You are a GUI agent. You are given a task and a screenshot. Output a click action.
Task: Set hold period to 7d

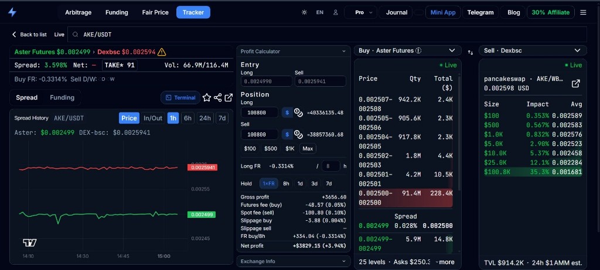click(x=329, y=183)
